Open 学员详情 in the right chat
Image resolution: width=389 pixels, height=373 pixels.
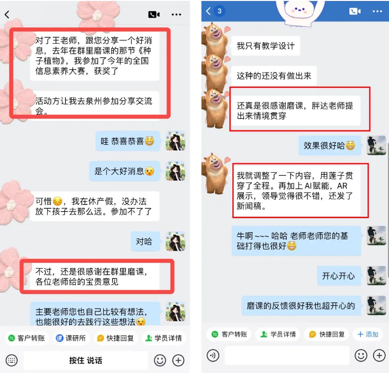click(x=278, y=334)
